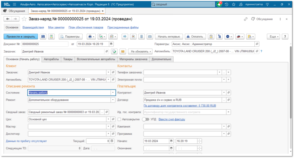Expand the Состояние dropdown

(x=113, y=93)
